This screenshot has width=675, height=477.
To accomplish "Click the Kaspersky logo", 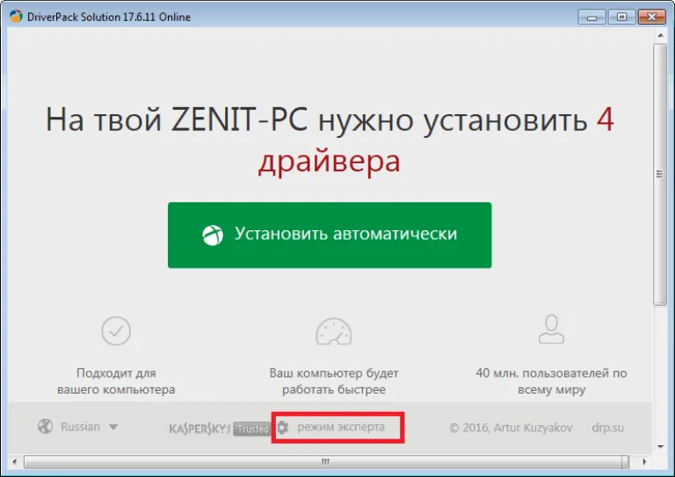I will tap(200, 429).
